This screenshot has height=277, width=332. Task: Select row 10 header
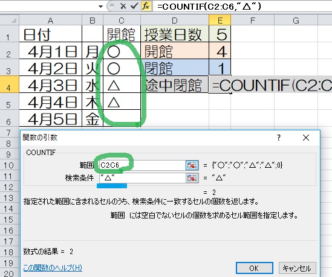(x=9, y=165)
